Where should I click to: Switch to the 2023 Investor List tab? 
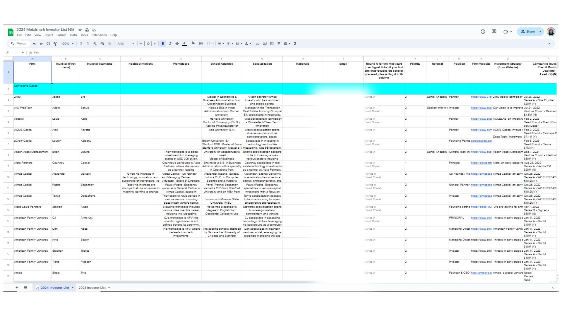[x=92, y=288]
